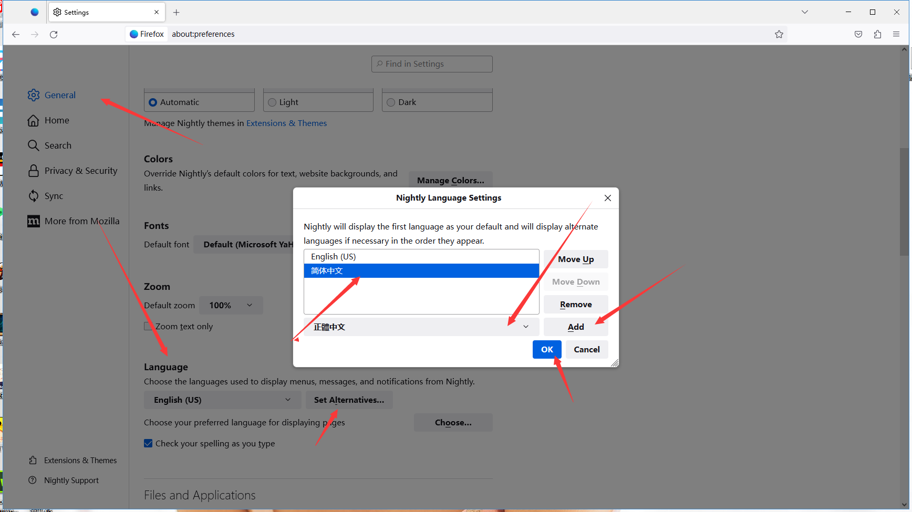This screenshot has height=512, width=912.
Task: Open the Default zoom 100% dropdown
Action: pyautogui.click(x=231, y=305)
